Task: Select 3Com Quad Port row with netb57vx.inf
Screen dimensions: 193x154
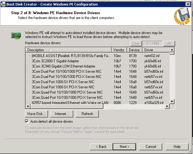Action: point(98,98)
